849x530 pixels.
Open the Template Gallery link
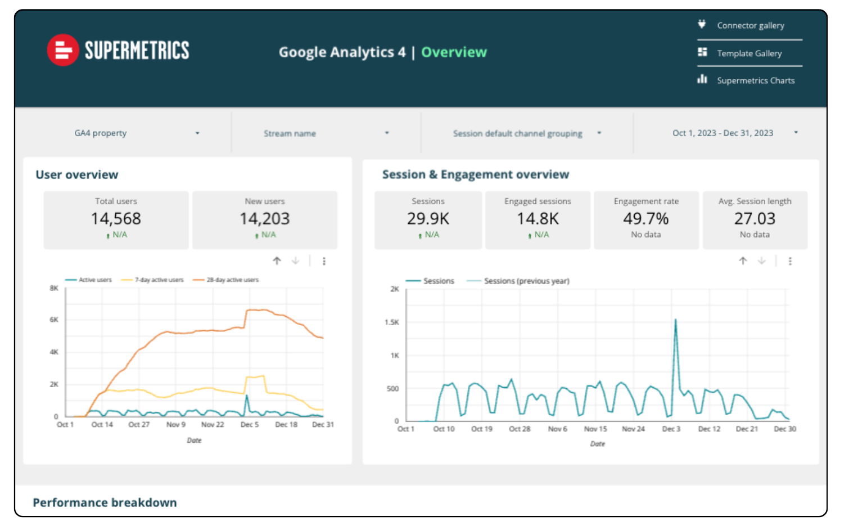pyautogui.click(x=749, y=53)
